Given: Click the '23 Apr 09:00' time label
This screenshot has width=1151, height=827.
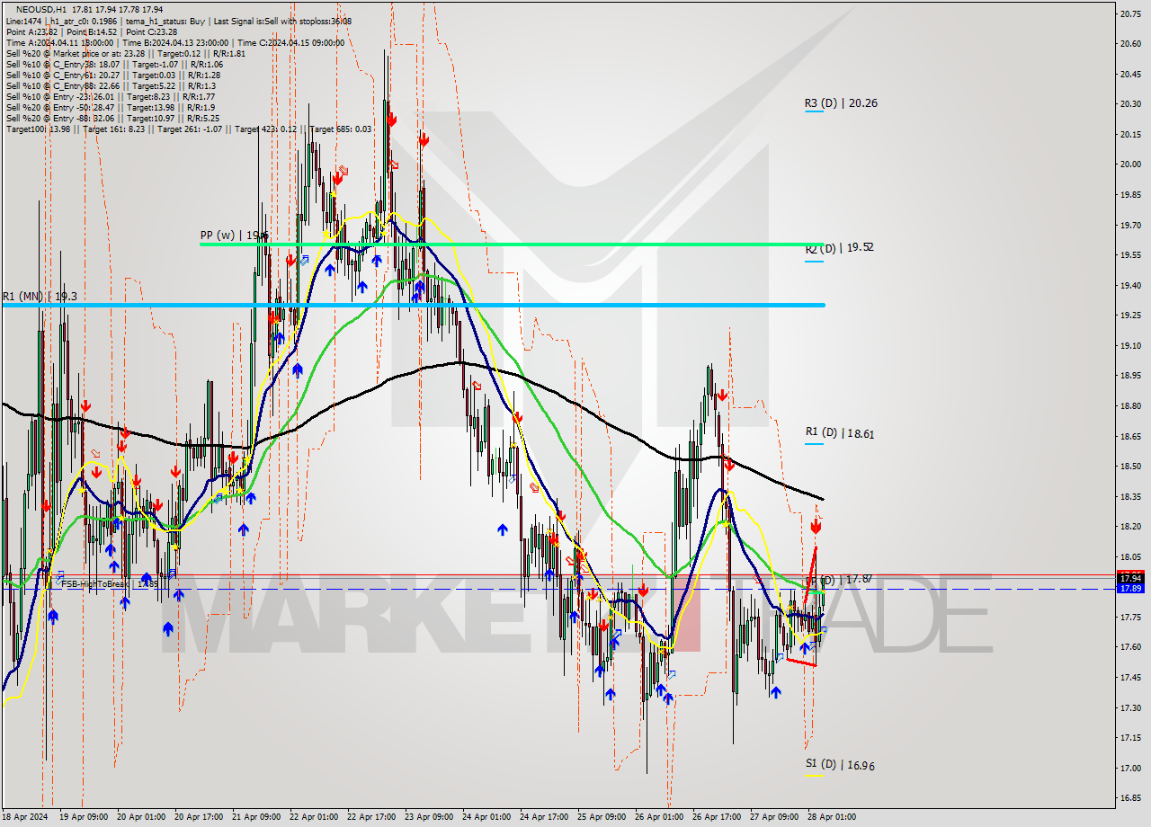Looking at the screenshot, I should pos(430,817).
